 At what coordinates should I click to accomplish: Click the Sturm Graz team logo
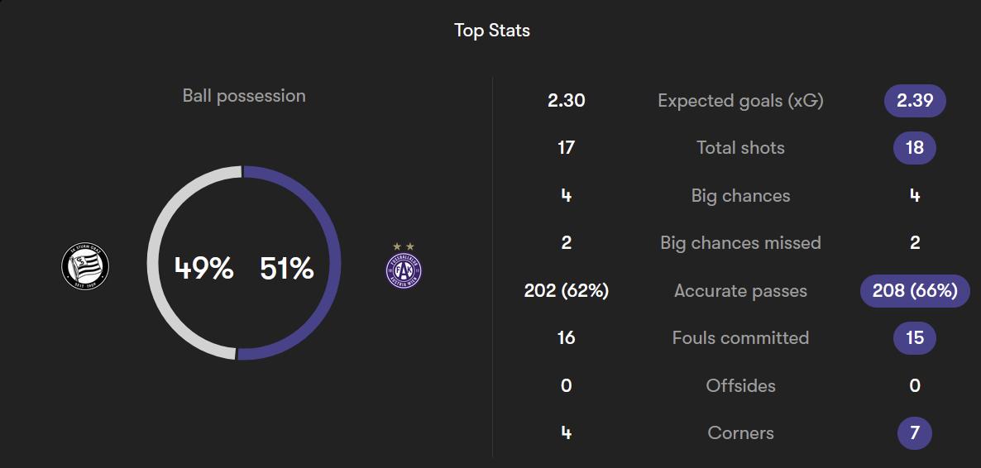pos(85,266)
